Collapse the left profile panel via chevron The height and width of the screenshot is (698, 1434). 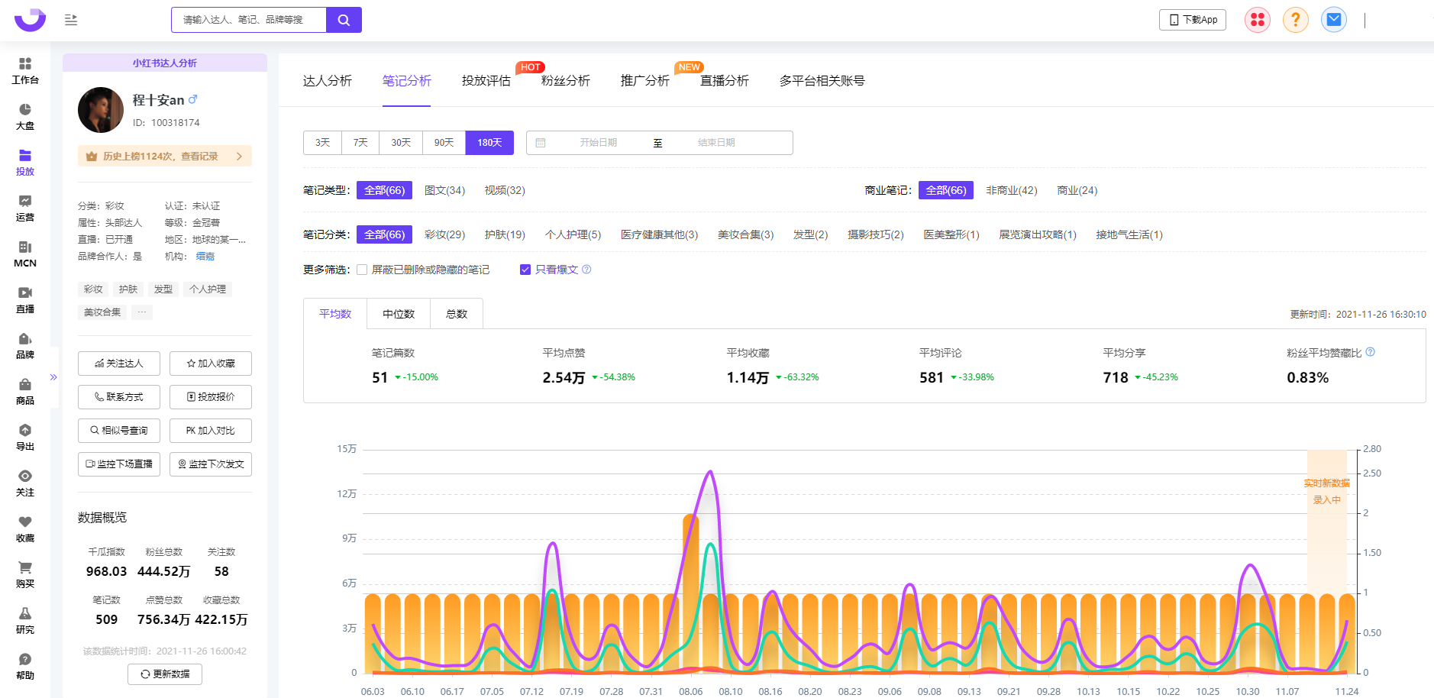53,376
